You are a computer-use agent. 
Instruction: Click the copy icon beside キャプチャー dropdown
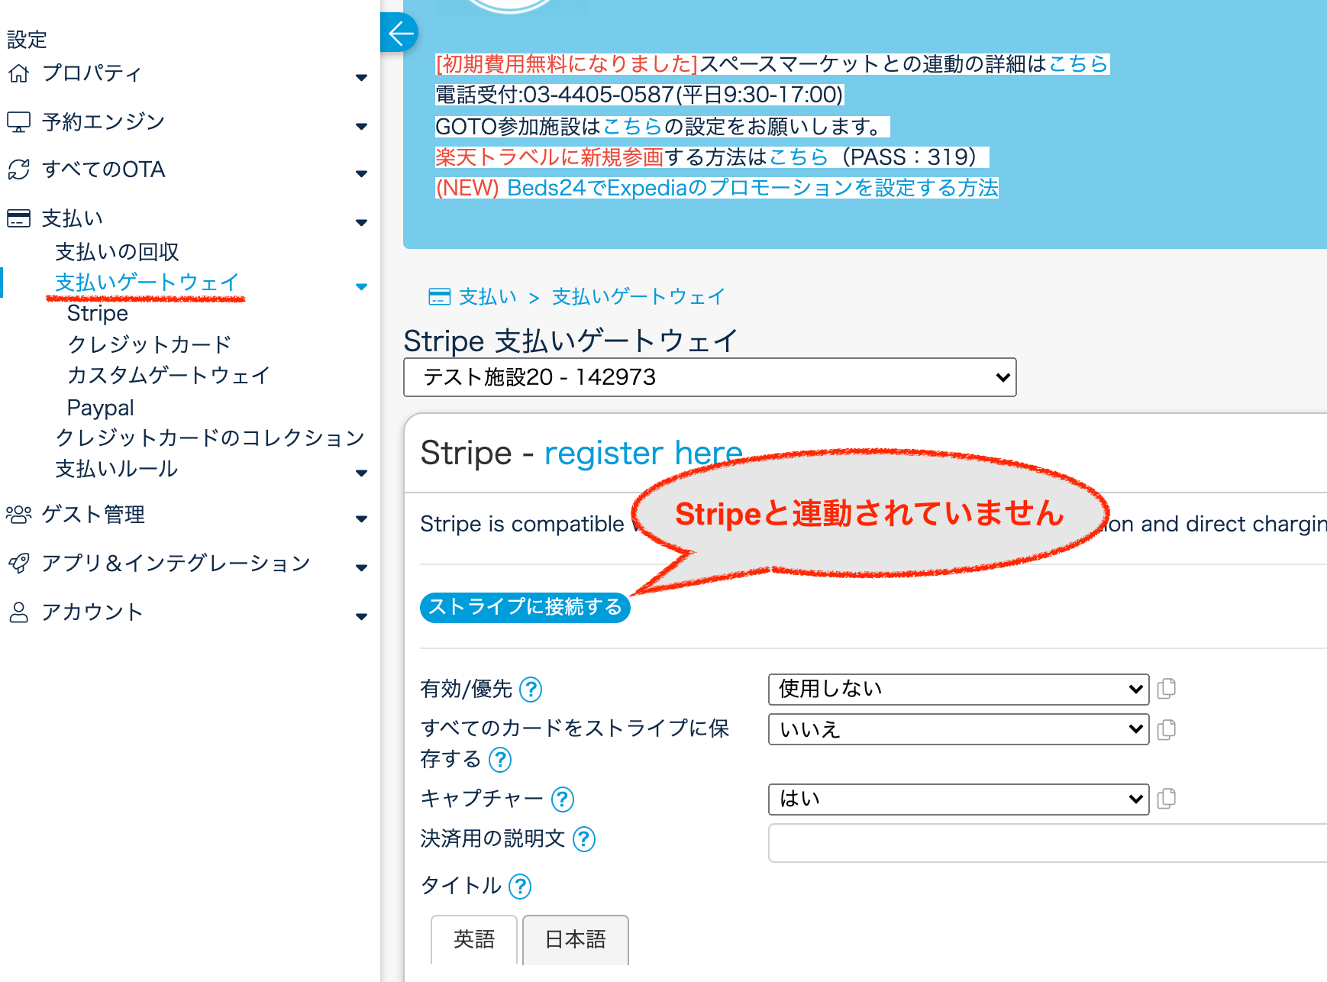(x=1166, y=799)
